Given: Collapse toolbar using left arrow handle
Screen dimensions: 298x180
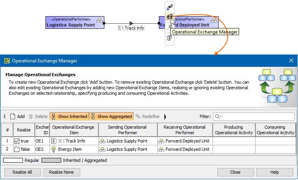Looking at the screenshot, I should pos(4,116).
